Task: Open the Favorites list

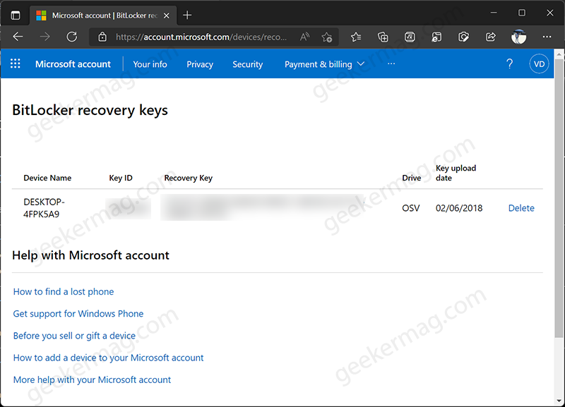Action: click(x=356, y=37)
